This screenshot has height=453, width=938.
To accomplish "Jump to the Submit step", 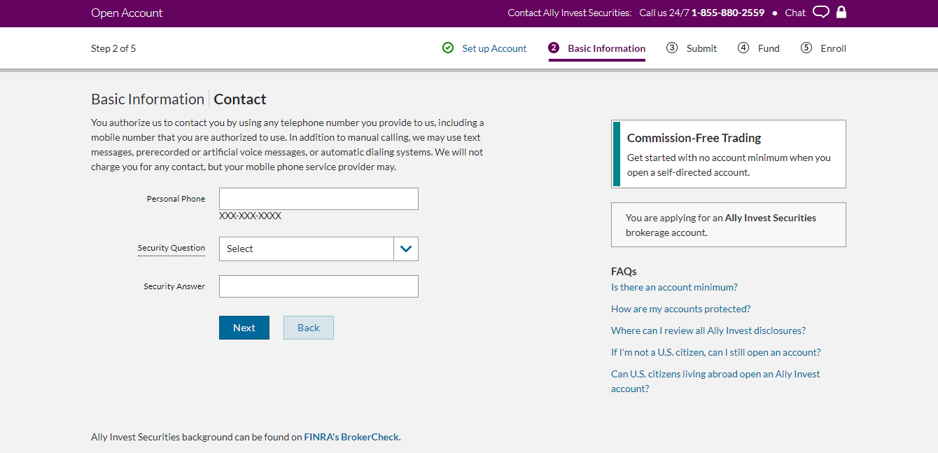I will point(701,48).
